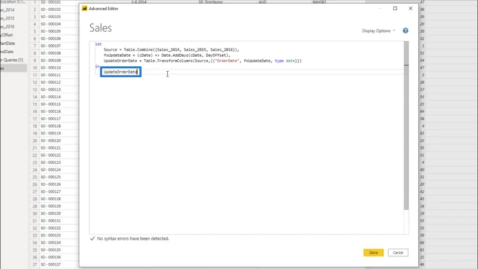The image size is (478, 269).
Task: Click the green checkmark status icon
Action: pyautogui.click(x=93, y=239)
